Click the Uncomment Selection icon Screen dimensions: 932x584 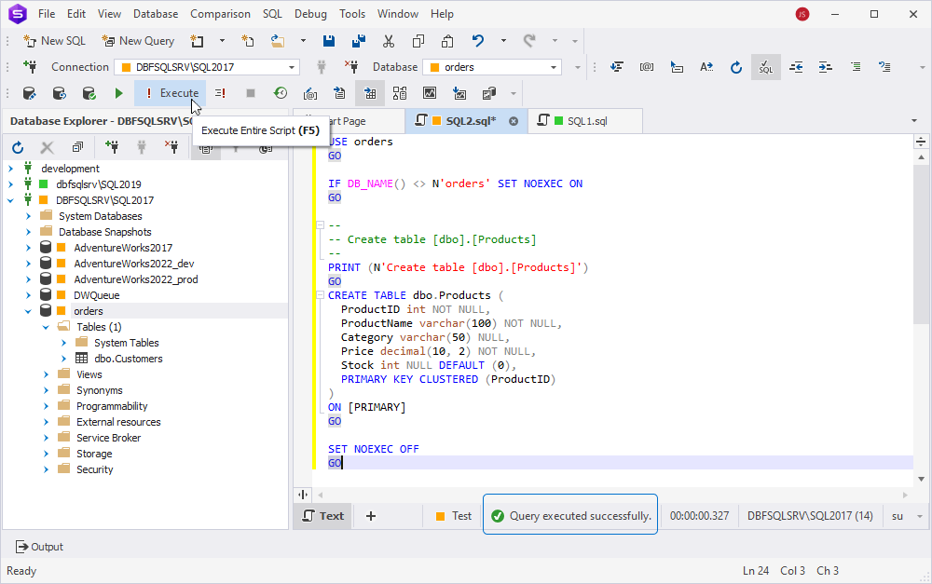pos(885,67)
